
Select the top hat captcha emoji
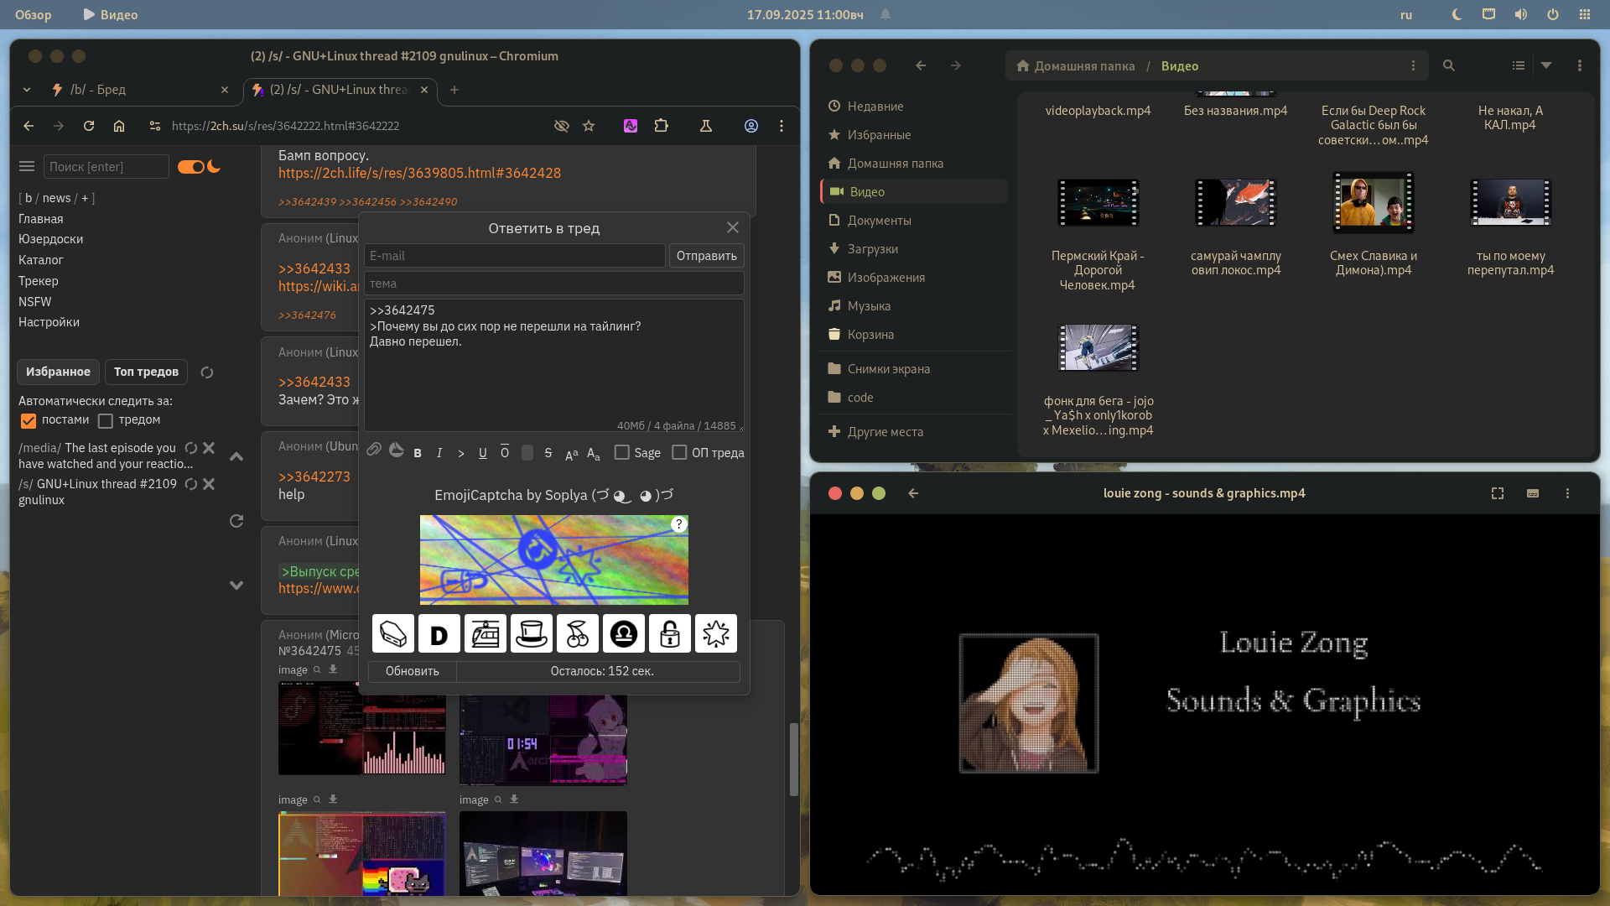tap(532, 634)
